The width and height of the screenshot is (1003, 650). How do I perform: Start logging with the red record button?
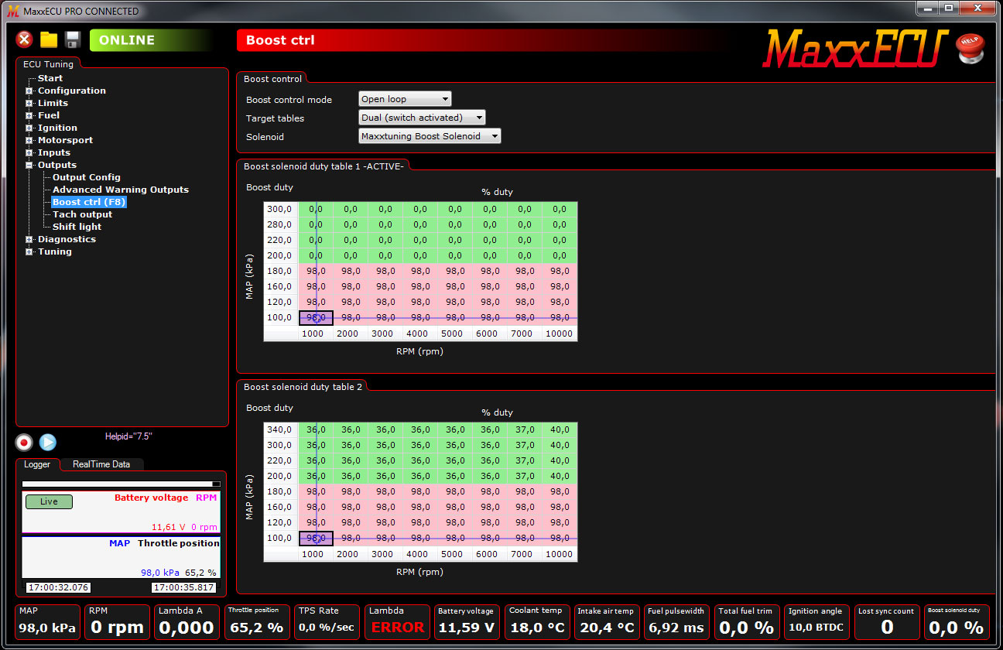[24, 442]
